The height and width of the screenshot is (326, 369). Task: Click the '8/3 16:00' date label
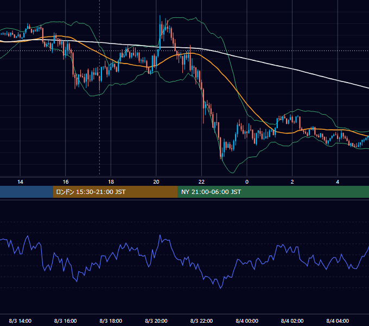click(x=66, y=321)
